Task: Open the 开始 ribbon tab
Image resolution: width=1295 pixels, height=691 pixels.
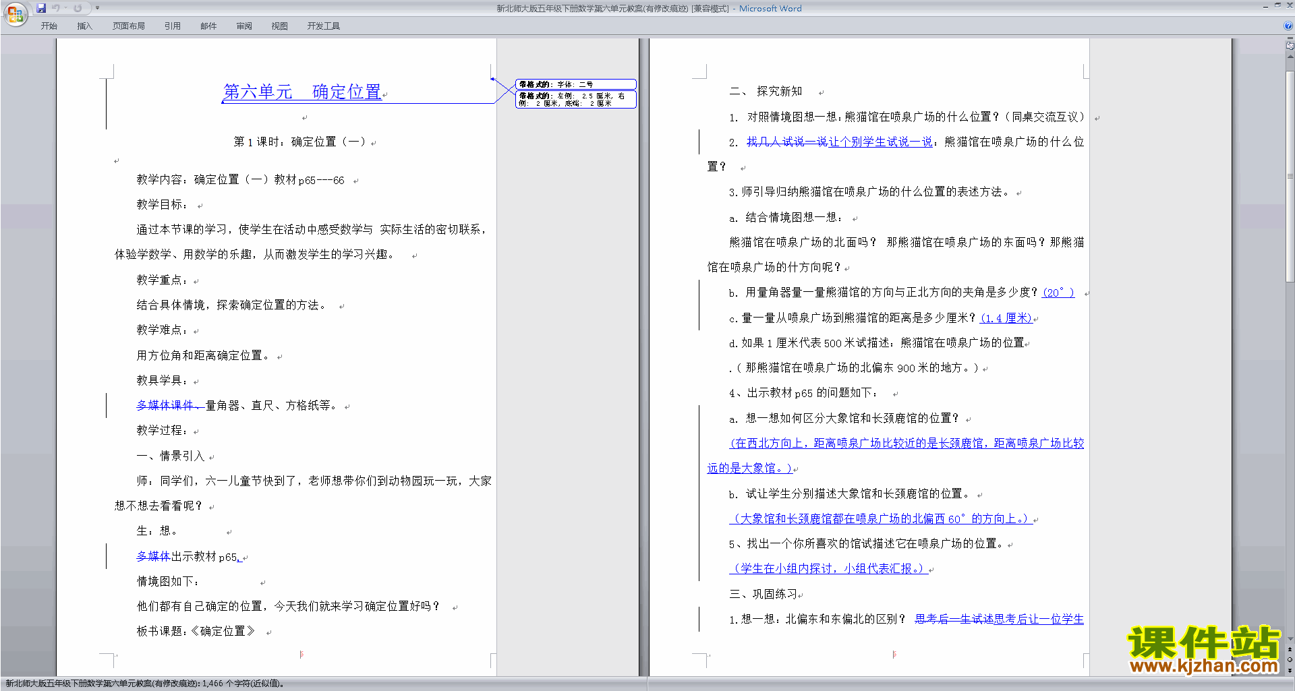Action: (x=49, y=26)
